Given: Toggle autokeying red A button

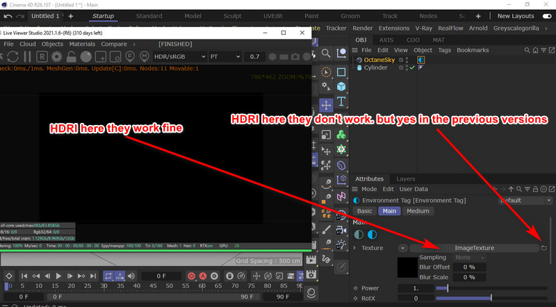Looking at the screenshot, I should point(203,276).
